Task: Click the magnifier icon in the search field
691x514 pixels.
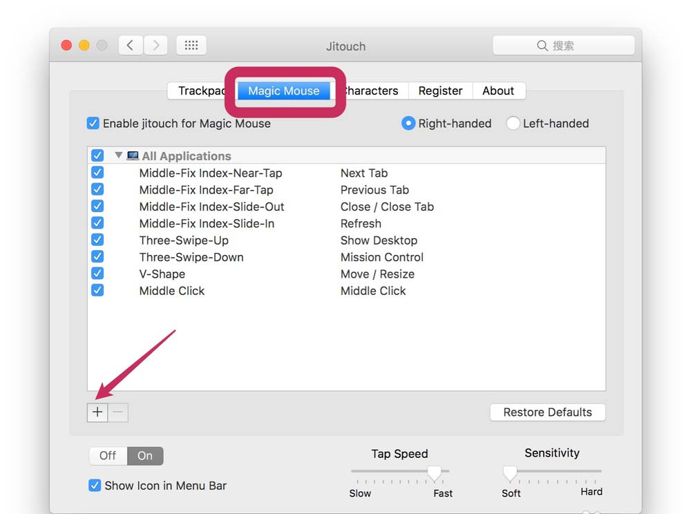Action: (x=542, y=46)
